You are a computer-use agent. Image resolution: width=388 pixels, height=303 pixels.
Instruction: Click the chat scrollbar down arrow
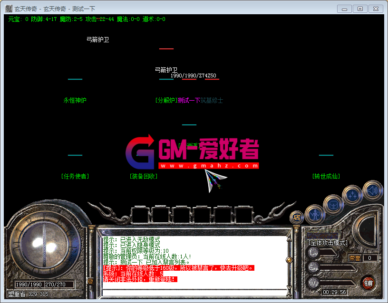click(x=289, y=287)
